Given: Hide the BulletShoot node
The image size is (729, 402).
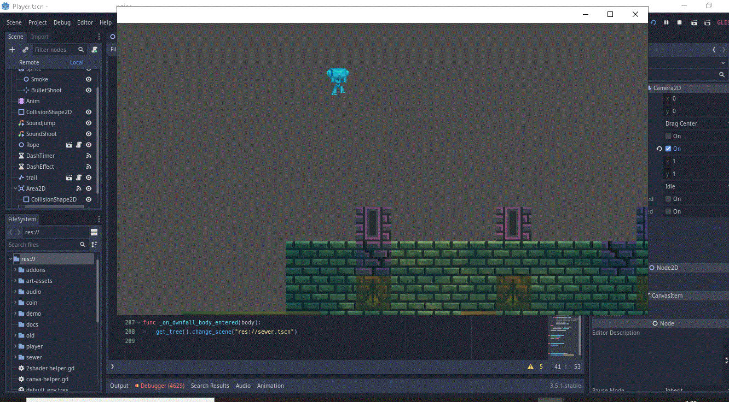Looking at the screenshot, I should tap(89, 90).
